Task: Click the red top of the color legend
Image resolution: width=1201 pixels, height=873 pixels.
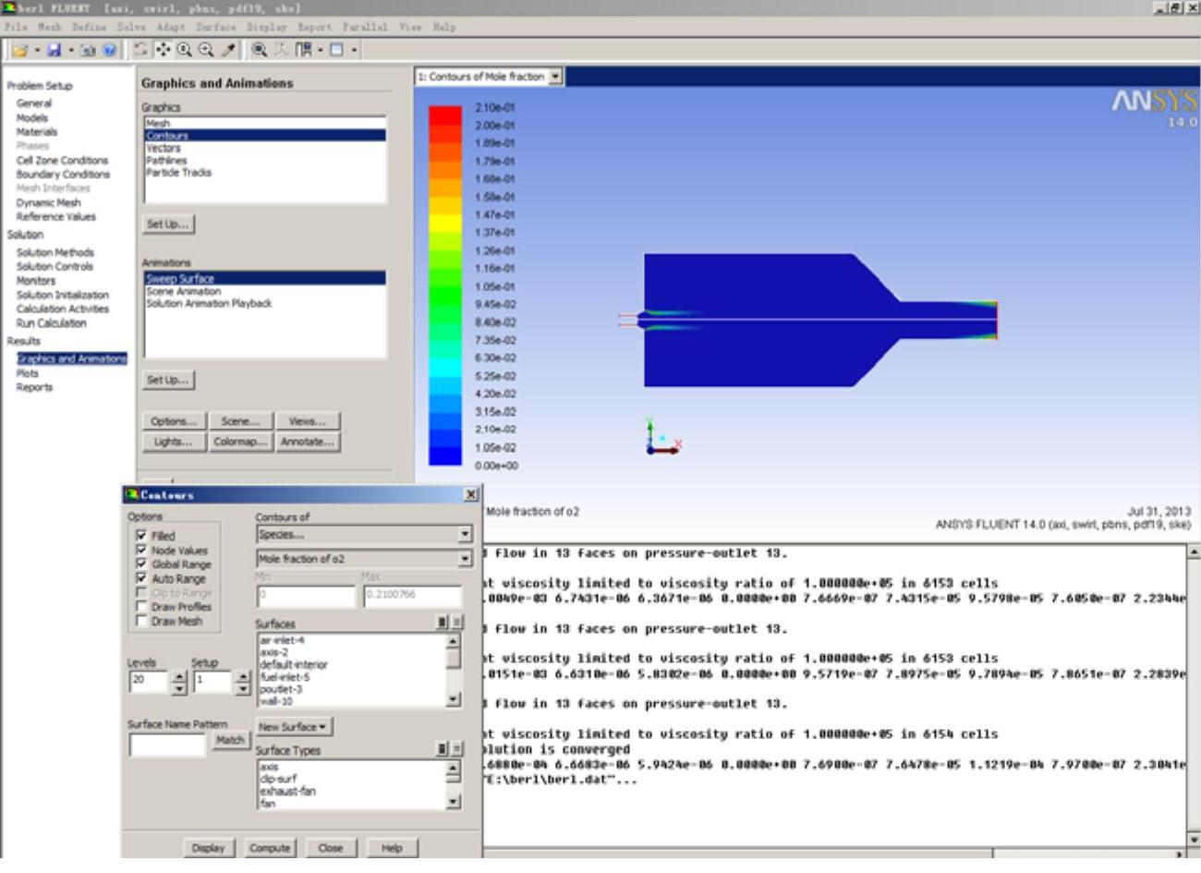Action: click(x=444, y=115)
